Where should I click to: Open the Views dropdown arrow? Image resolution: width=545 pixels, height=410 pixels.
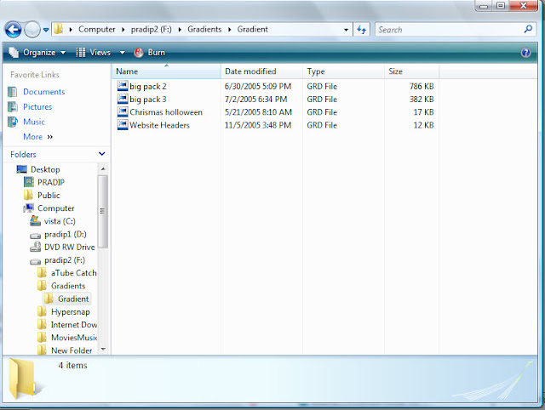click(x=123, y=53)
